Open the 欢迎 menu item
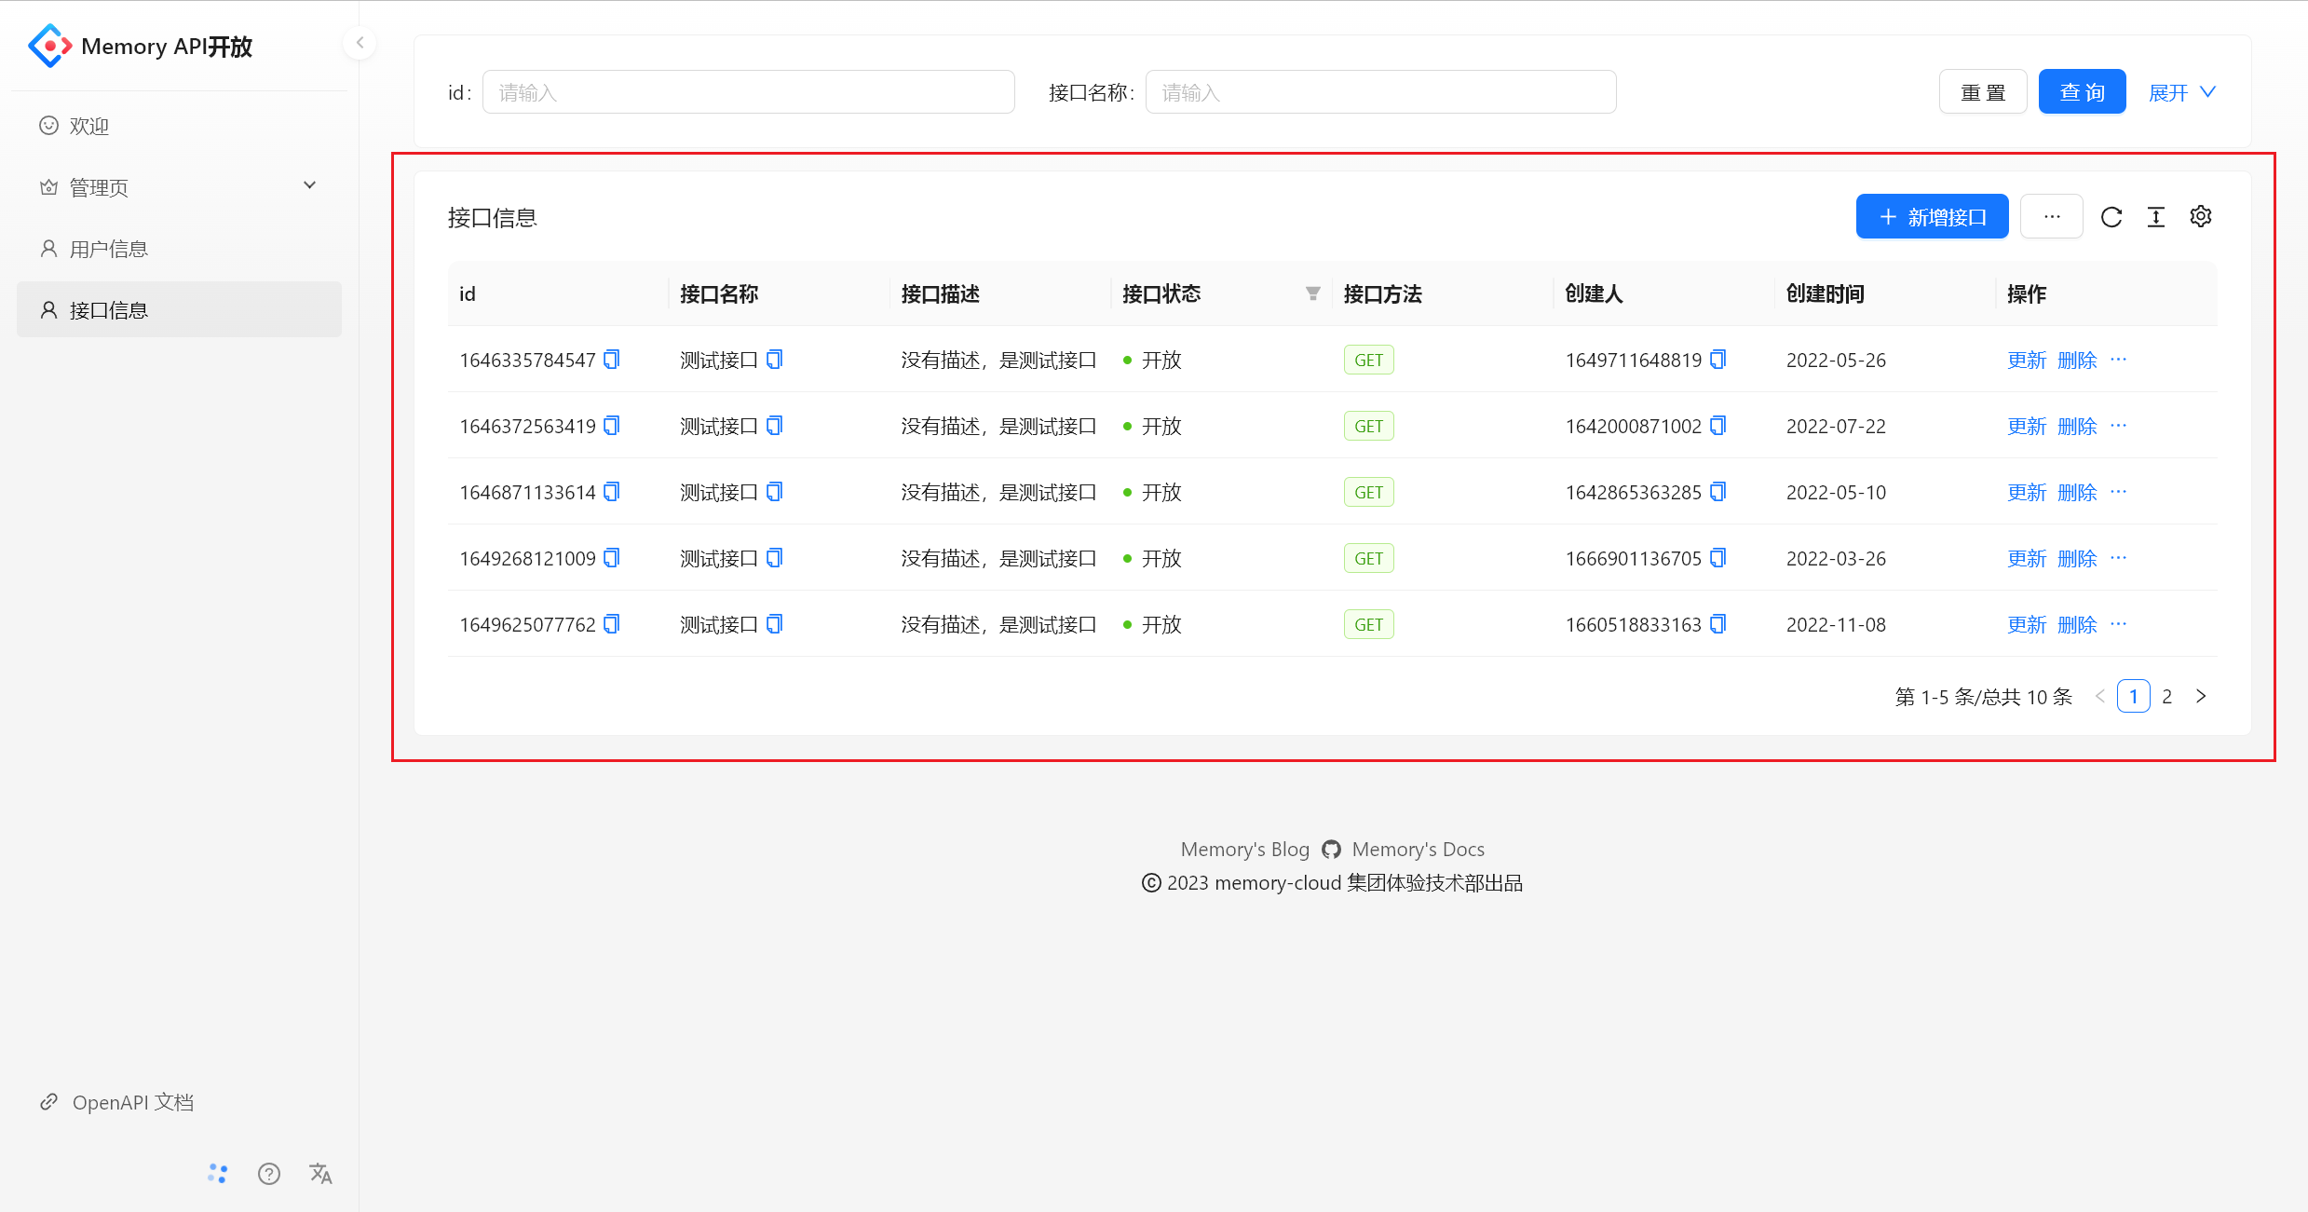This screenshot has width=2308, height=1212. (x=179, y=126)
